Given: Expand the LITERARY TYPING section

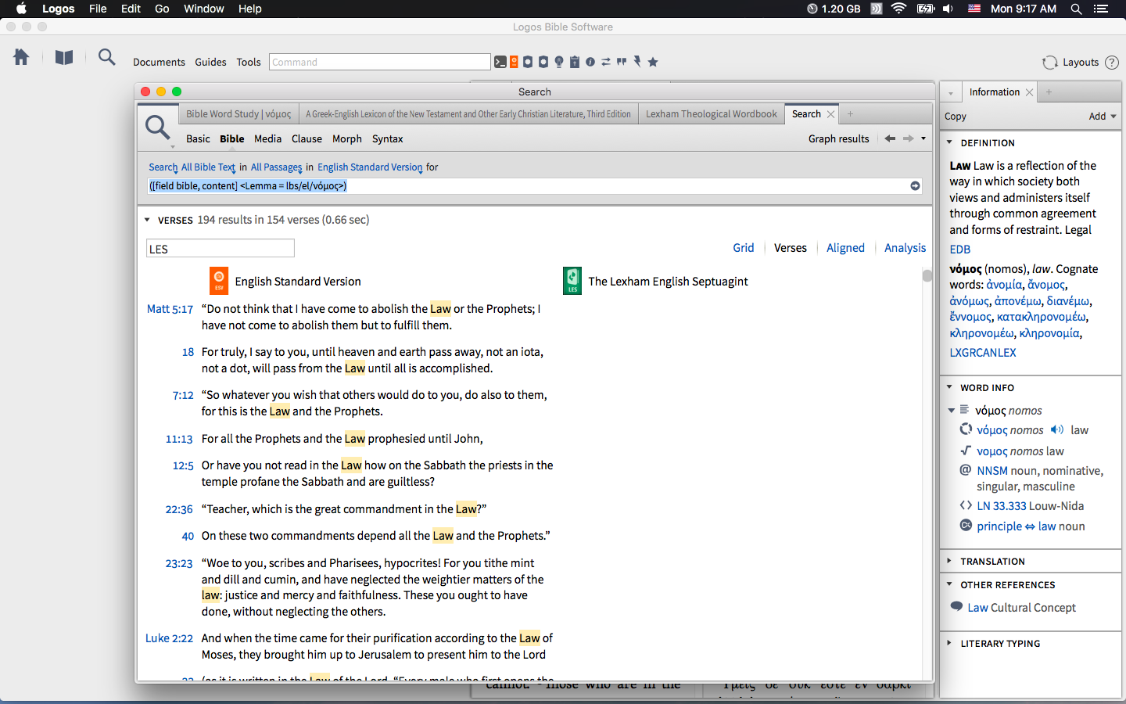Looking at the screenshot, I should (949, 643).
